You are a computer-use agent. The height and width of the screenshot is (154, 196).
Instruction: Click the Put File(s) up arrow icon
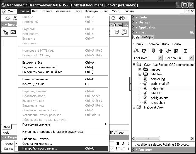[161, 51]
